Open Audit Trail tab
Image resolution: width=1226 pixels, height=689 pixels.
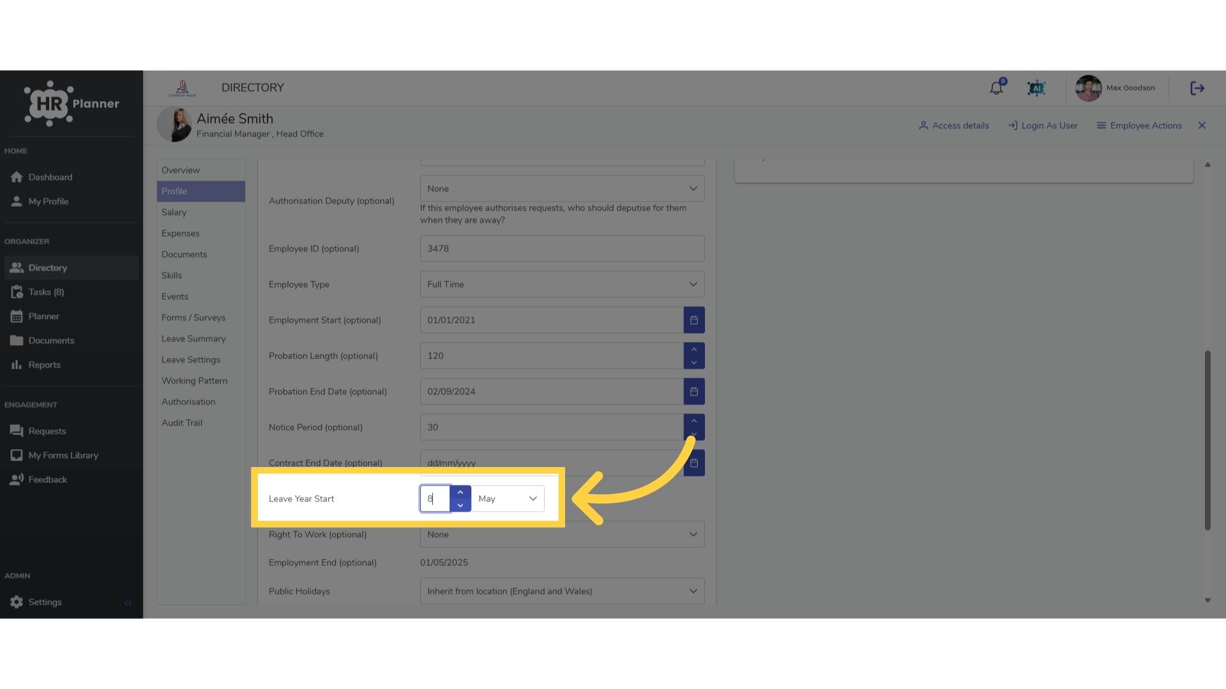(x=201, y=423)
